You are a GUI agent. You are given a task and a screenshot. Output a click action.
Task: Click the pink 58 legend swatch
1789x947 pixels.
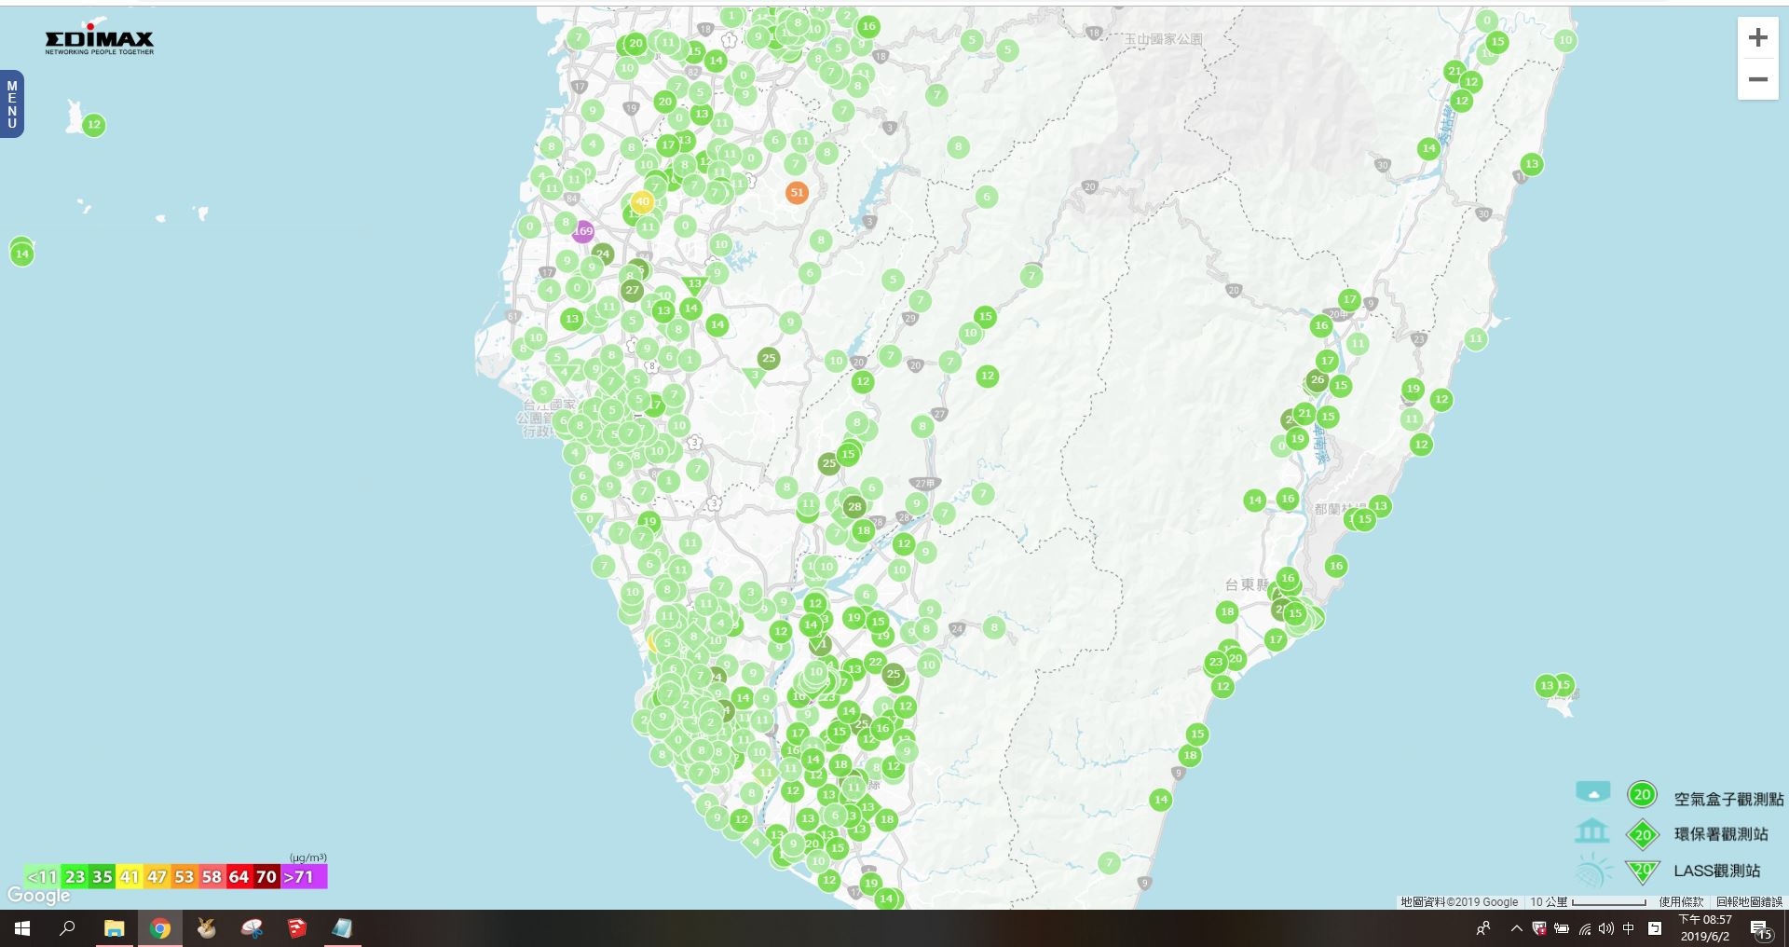tap(212, 877)
